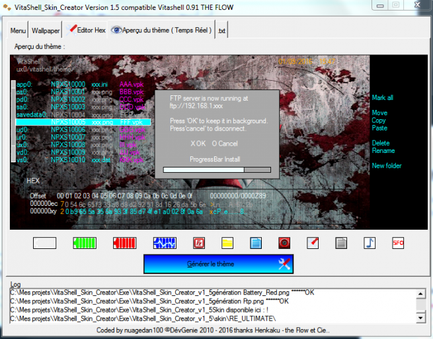Select the SFO file icon
Image resolution: width=433 pixels, height=339 pixels.
[398, 243]
